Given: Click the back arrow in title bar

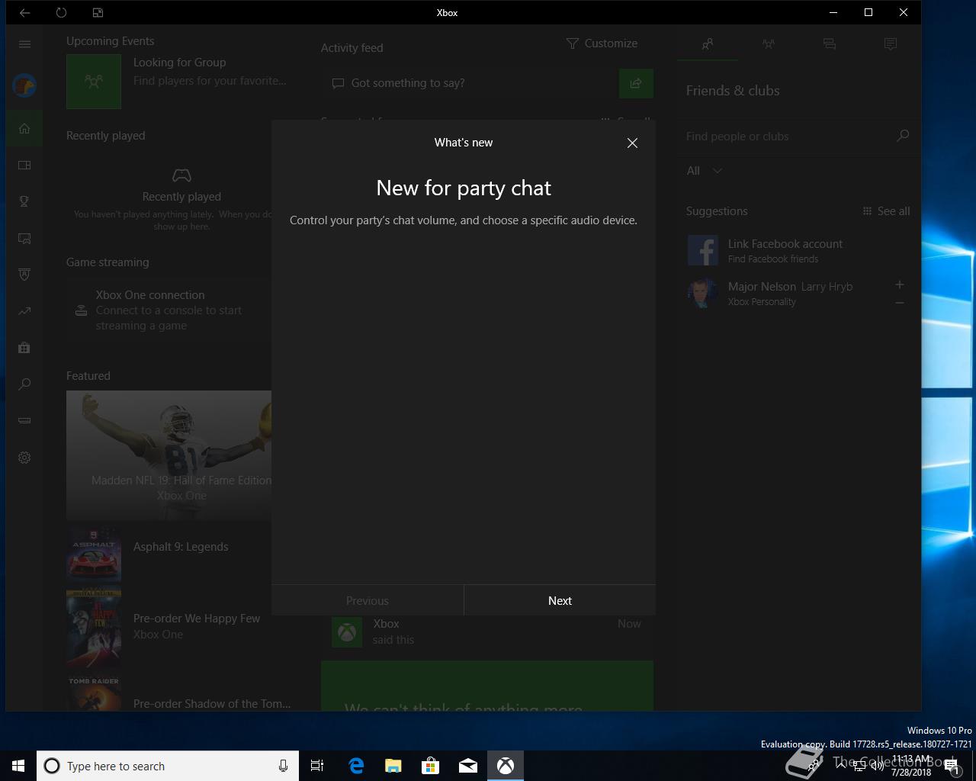Looking at the screenshot, I should [24, 12].
